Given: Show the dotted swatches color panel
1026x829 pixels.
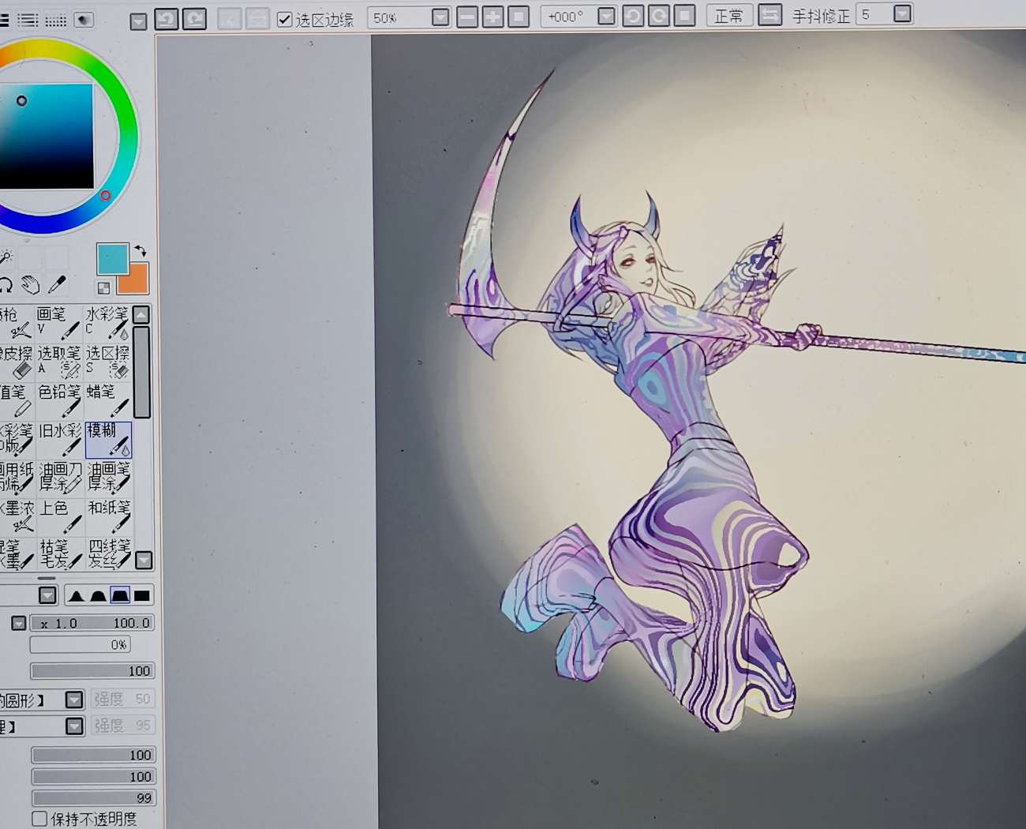Looking at the screenshot, I should tap(55, 20).
